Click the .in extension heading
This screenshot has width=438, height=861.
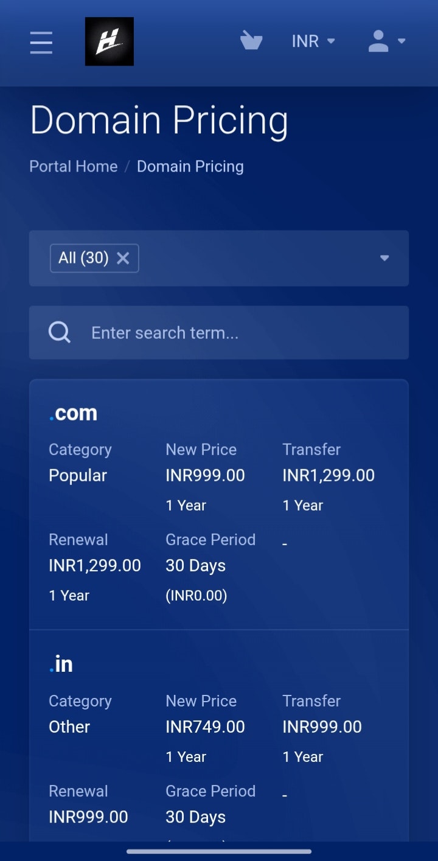[60, 664]
